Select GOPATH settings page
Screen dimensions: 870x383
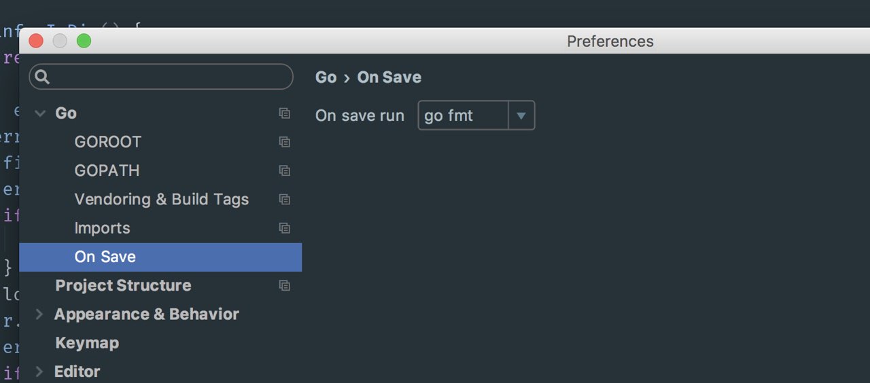coord(107,170)
